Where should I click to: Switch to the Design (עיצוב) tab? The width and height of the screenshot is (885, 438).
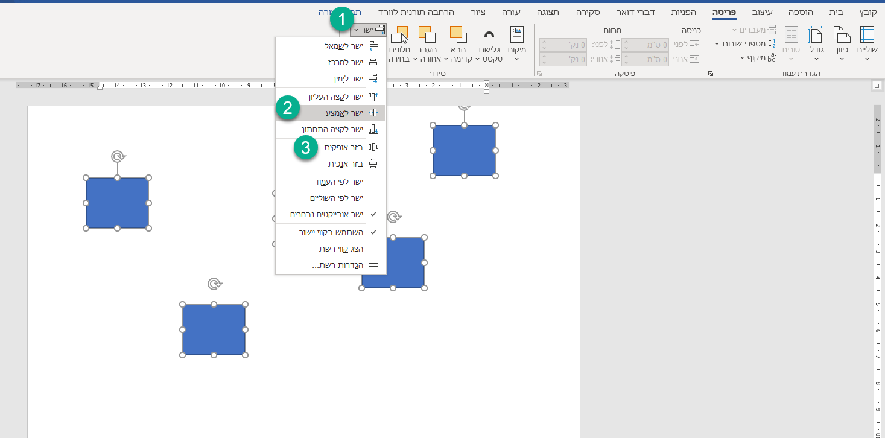tap(764, 12)
